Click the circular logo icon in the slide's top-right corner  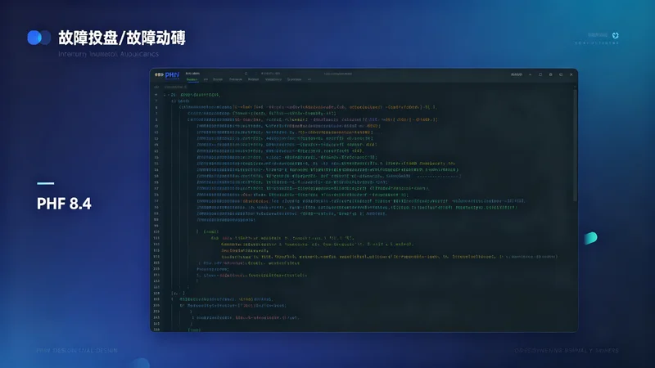click(616, 35)
